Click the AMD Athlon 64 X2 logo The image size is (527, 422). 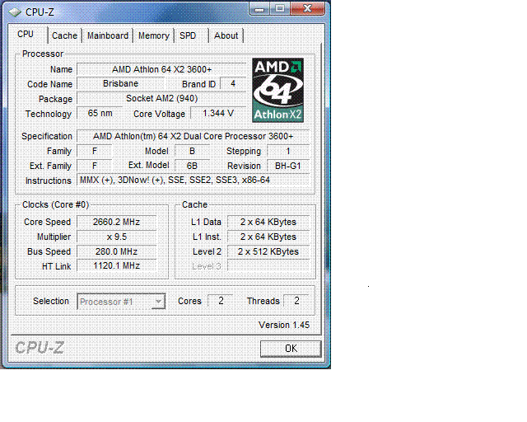278,90
